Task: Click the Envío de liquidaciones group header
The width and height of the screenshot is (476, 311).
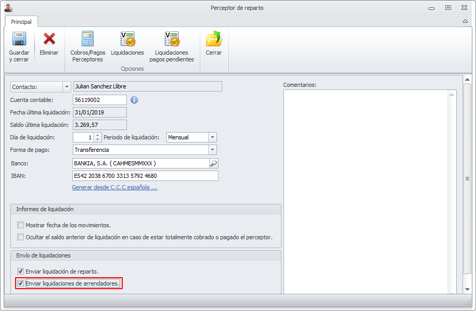Action: coord(146,255)
